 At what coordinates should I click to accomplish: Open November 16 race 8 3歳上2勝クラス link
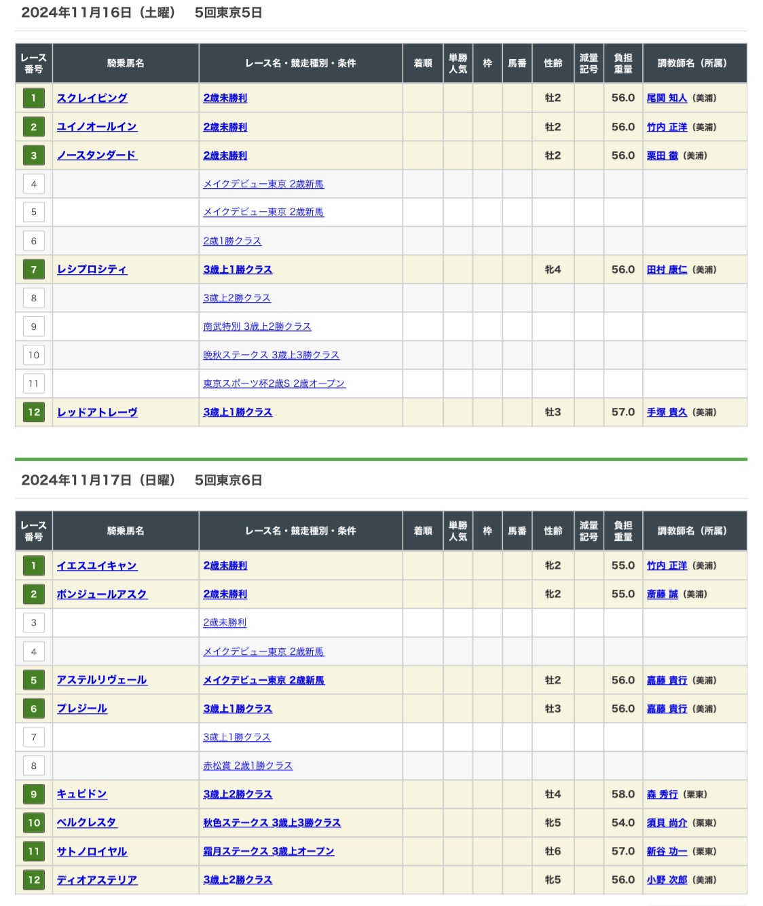(x=237, y=298)
